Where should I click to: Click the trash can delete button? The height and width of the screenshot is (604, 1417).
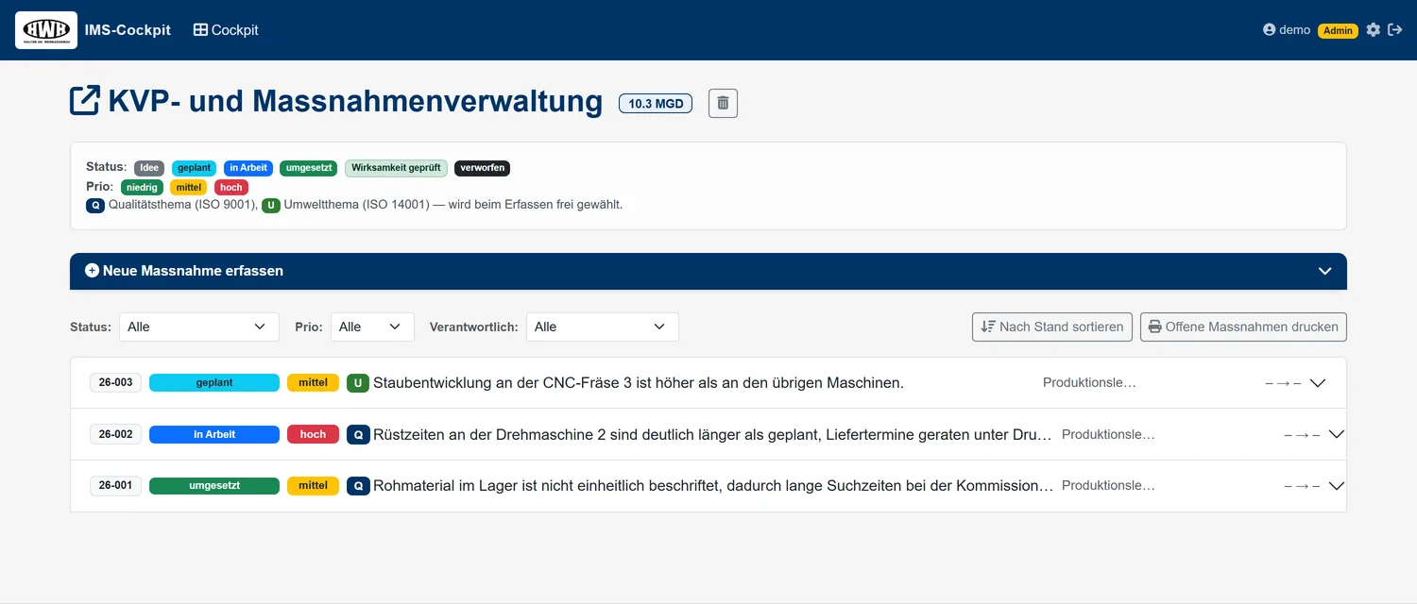[x=723, y=103]
